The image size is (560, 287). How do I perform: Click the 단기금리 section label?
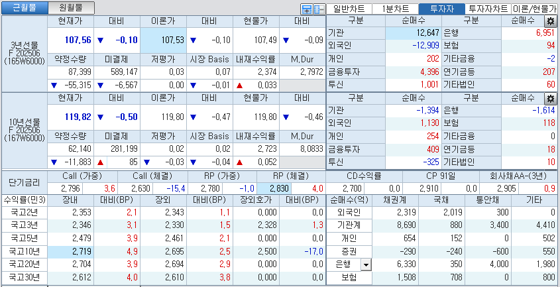[25, 182]
